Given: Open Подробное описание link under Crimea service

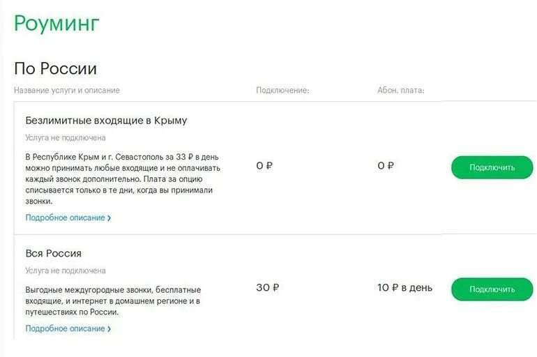Looking at the screenshot, I should [x=65, y=218].
